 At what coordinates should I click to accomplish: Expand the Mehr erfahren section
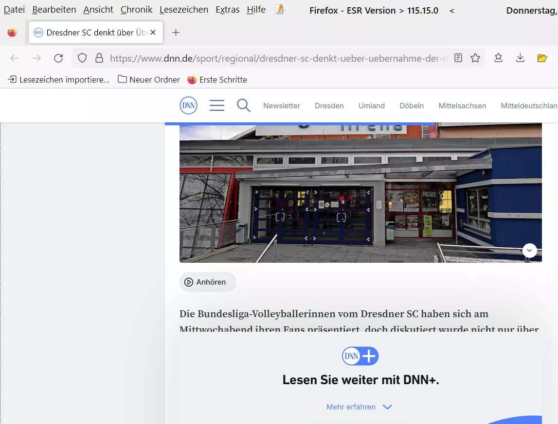359,407
